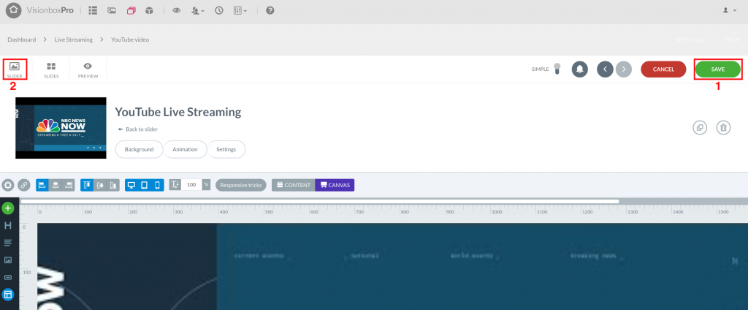Screen dimensions: 748x310
Task: Click the text scale icon
Action: click(175, 185)
